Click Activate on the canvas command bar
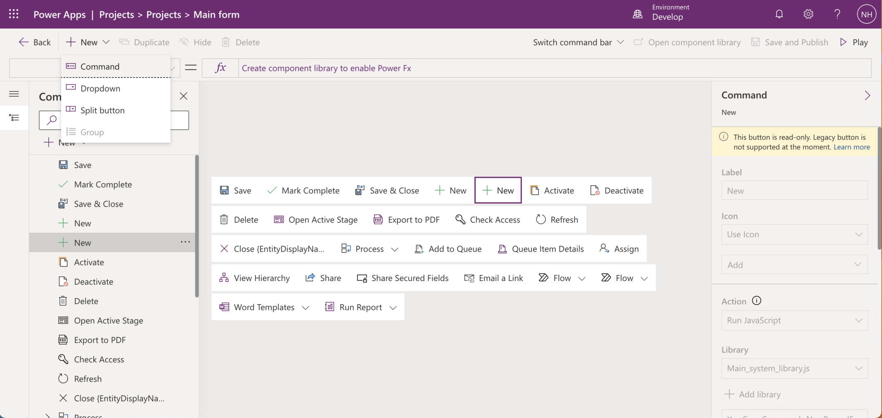Image resolution: width=882 pixels, height=418 pixels. click(x=552, y=190)
